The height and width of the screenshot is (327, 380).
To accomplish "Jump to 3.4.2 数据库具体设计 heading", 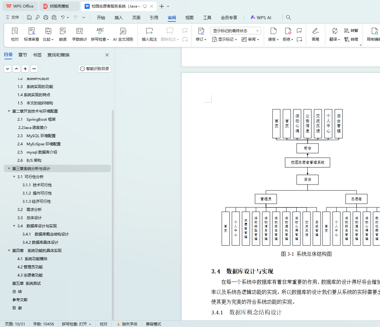I will 40,242.
